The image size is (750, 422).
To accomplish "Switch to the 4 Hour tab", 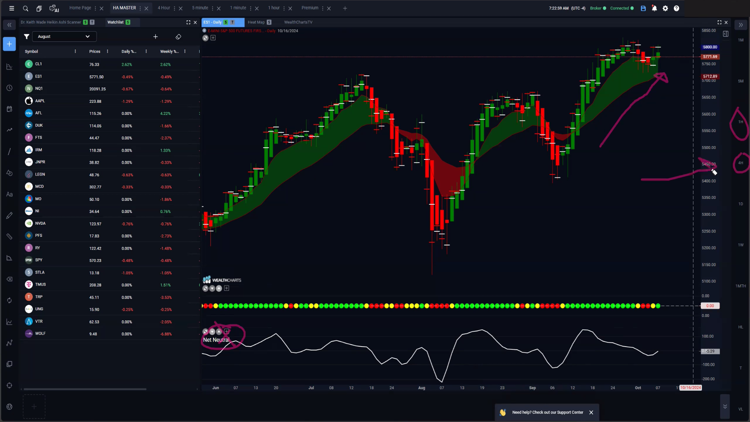I will 164,8.
